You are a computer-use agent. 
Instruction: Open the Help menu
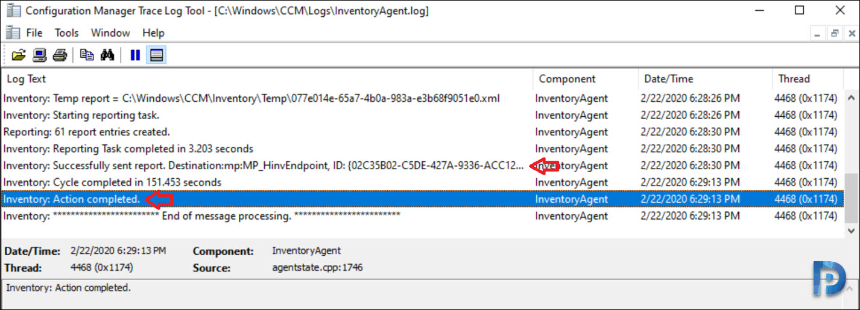pyautogui.click(x=154, y=33)
